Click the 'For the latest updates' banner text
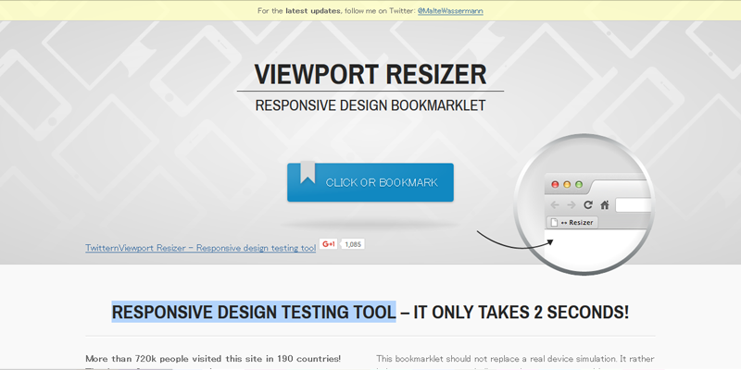 [x=336, y=10]
